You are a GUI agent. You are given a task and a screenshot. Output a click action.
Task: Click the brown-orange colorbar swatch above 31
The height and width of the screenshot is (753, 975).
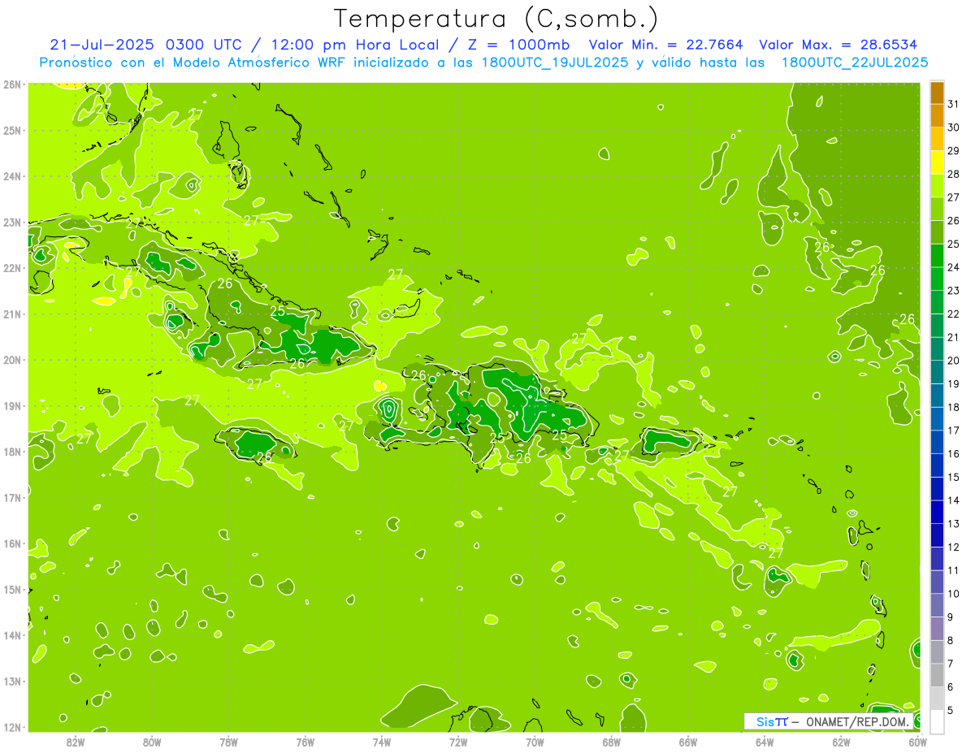[x=937, y=93]
